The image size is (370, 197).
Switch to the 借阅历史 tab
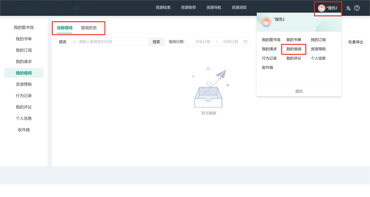[89, 28]
